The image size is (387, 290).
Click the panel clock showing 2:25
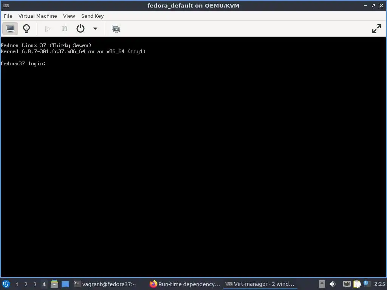point(379,284)
